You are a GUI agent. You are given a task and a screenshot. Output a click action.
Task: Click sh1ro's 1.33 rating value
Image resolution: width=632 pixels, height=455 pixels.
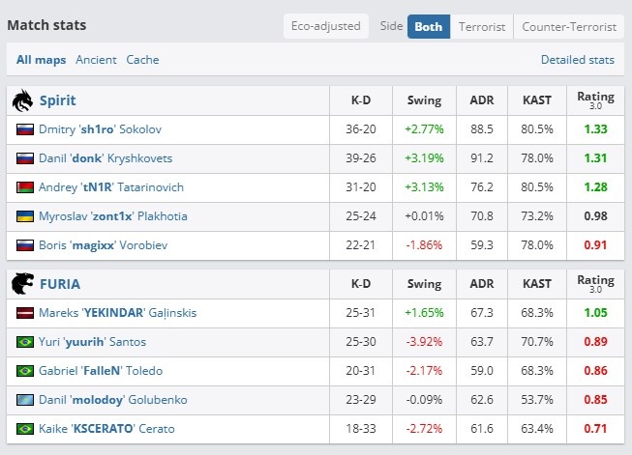pos(596,129)
